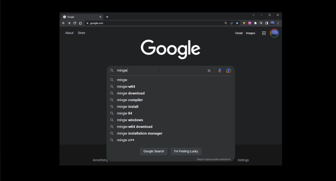Screen dimensions: 336x181
Task: Open the side panel icon in toolbar
Action: (x=267, y=23)
